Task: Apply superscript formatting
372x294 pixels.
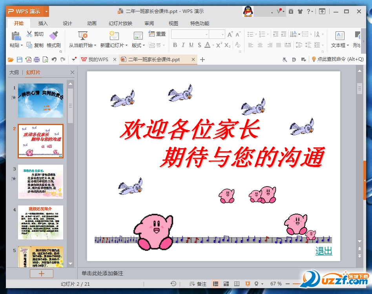Action: click(x=219, y=45)
